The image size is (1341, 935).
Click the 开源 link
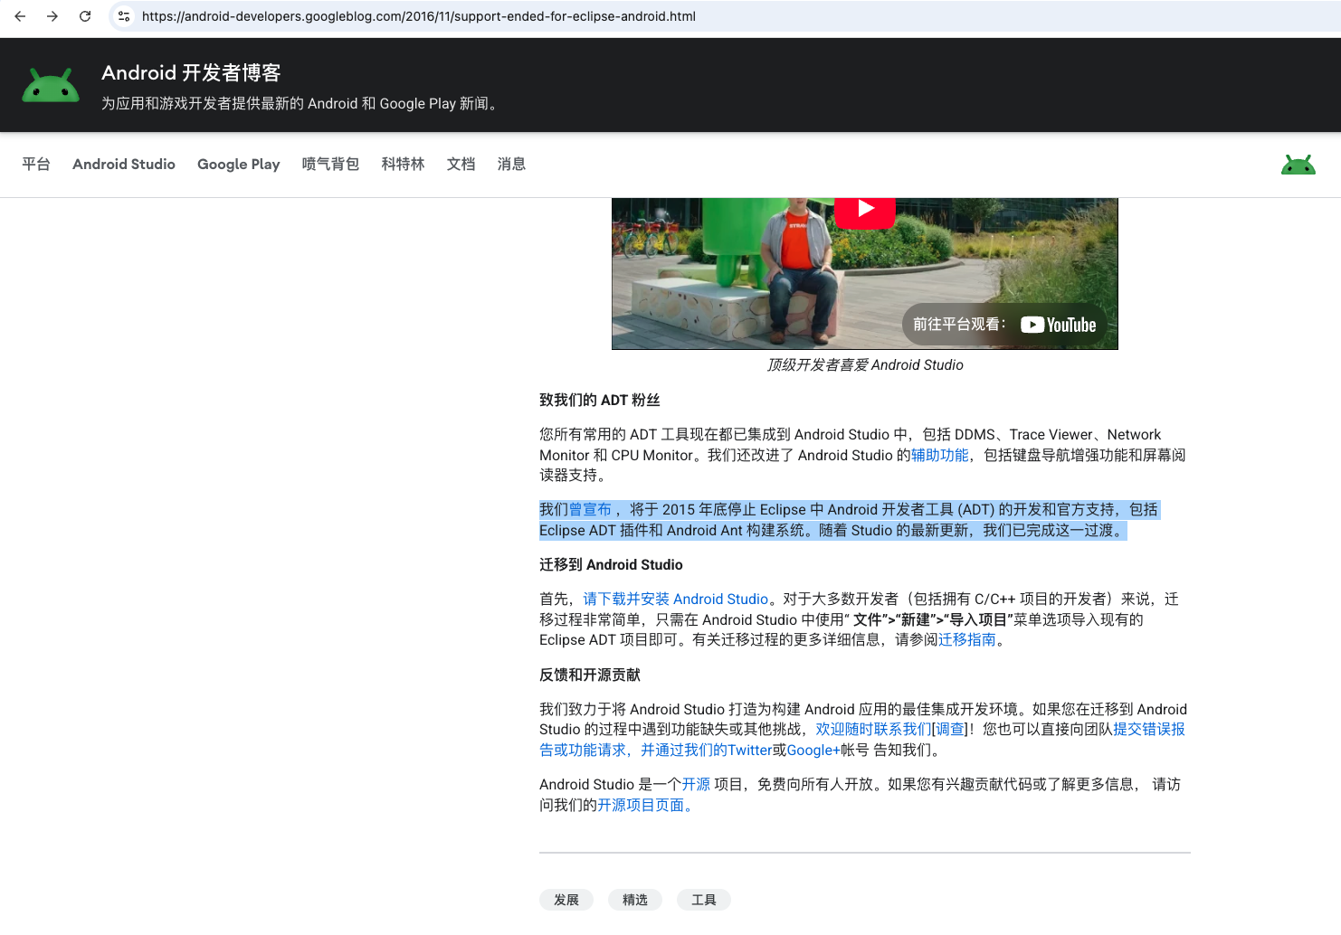coord(696,784)
